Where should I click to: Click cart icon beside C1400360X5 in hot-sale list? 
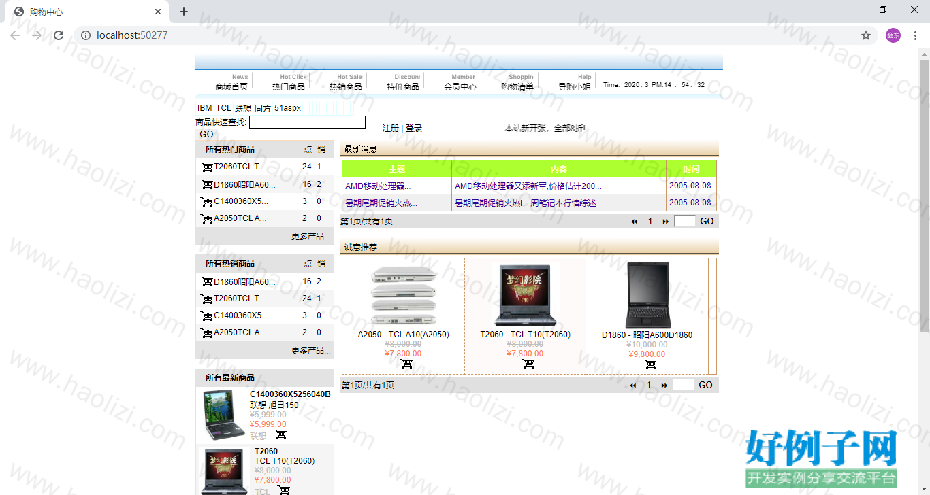pos(207,315)
